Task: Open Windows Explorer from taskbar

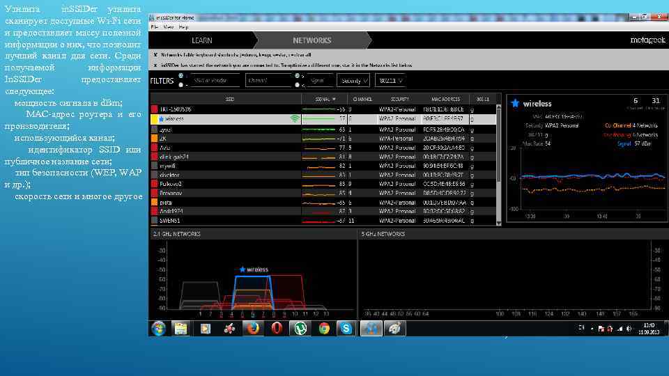Action: point(181,329)
